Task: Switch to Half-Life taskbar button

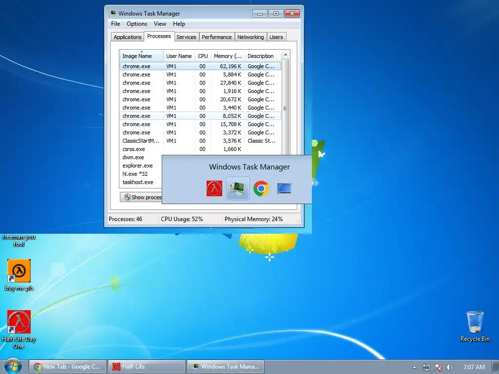Action: [x=147, y=367]
